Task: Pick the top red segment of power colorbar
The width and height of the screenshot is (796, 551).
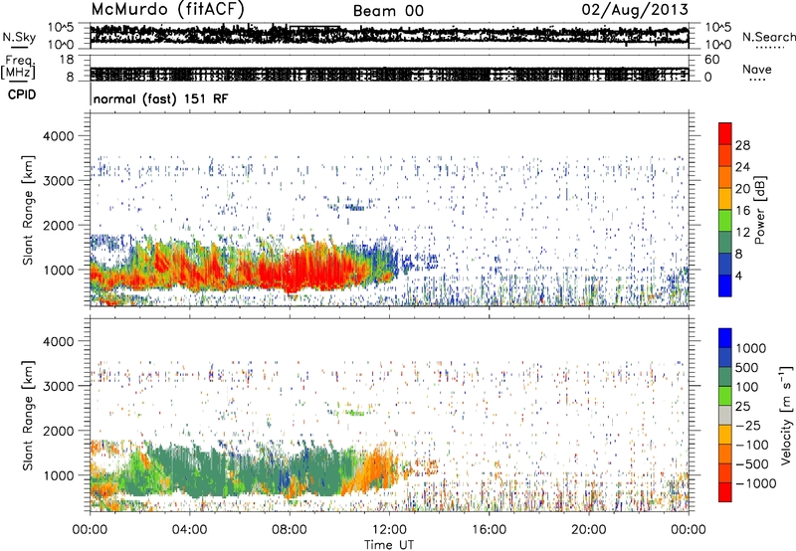Action: click(x=725, y=133)
